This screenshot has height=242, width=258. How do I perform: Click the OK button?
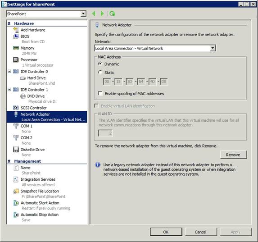pyautogui.click(x=166, y=232)
